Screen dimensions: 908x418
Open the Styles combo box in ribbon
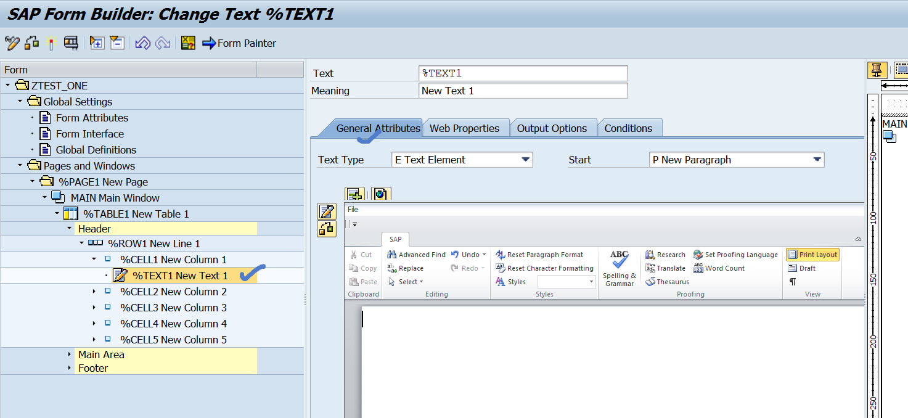567,282
